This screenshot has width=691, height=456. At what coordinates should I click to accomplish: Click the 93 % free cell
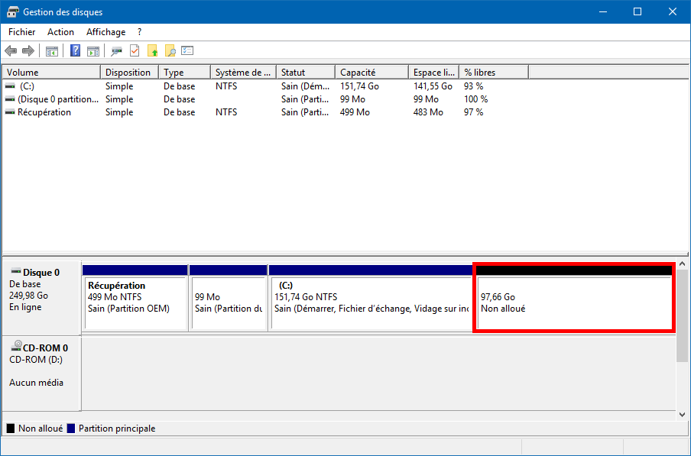(x=473, y=86)
